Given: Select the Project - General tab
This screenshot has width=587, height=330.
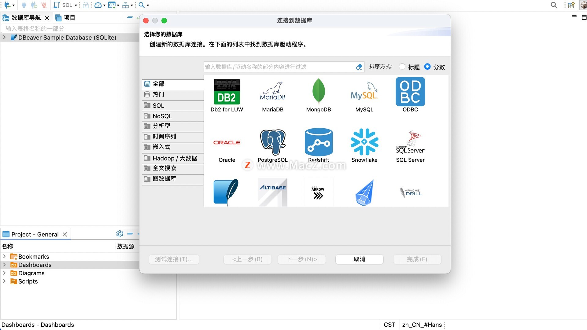Looking at the screenshot, I should click(35, 234).
